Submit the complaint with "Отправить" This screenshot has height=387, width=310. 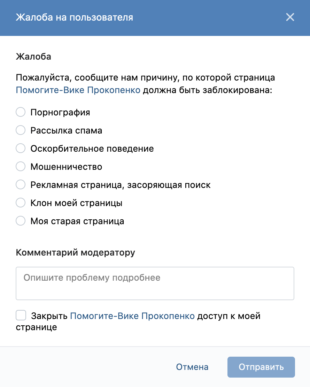coord(261,367)
